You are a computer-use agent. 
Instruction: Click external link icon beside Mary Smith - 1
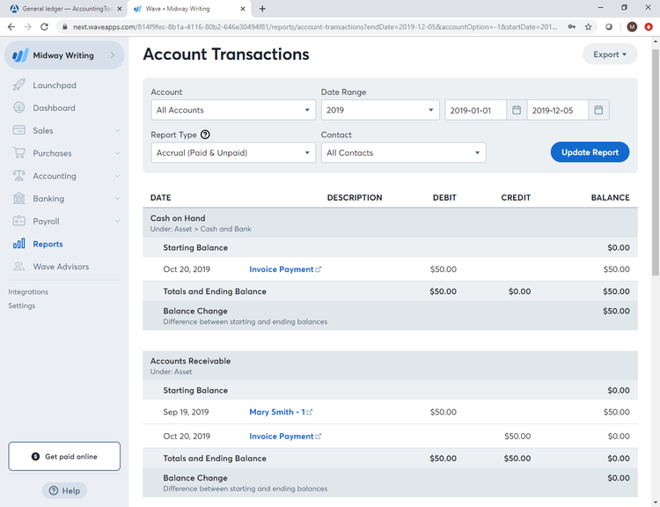coord(310,412)
